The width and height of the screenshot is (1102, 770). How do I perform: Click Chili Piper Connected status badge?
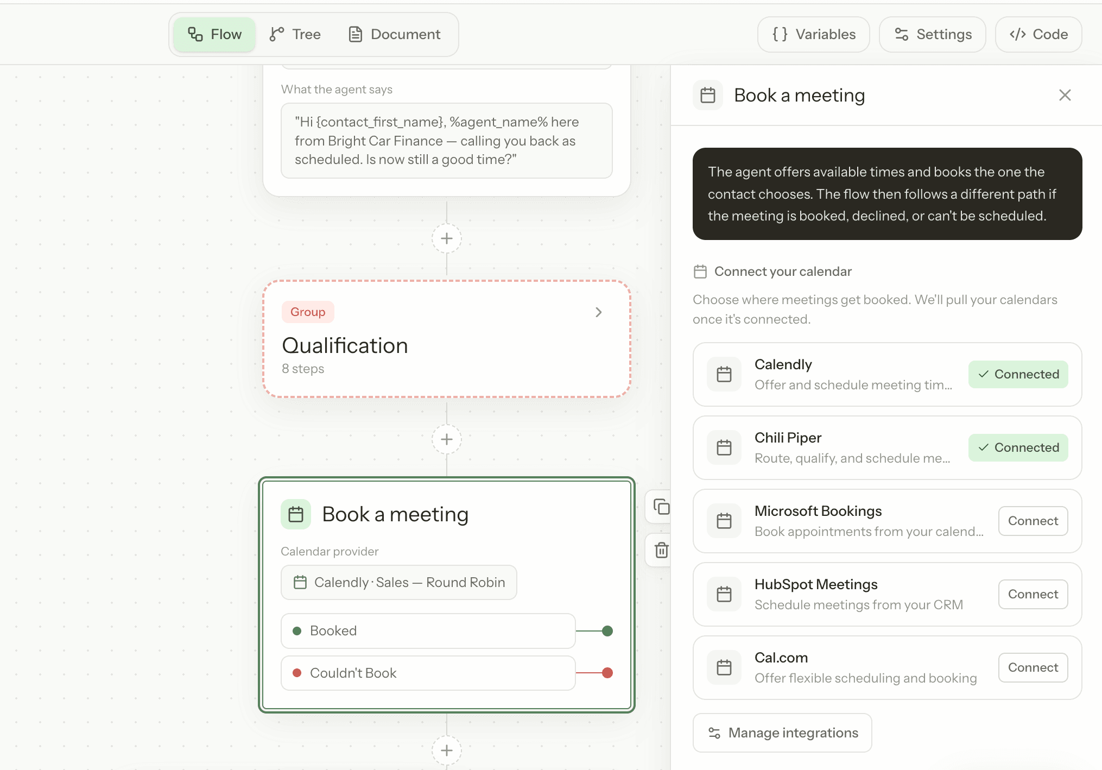coord(1018,447)
